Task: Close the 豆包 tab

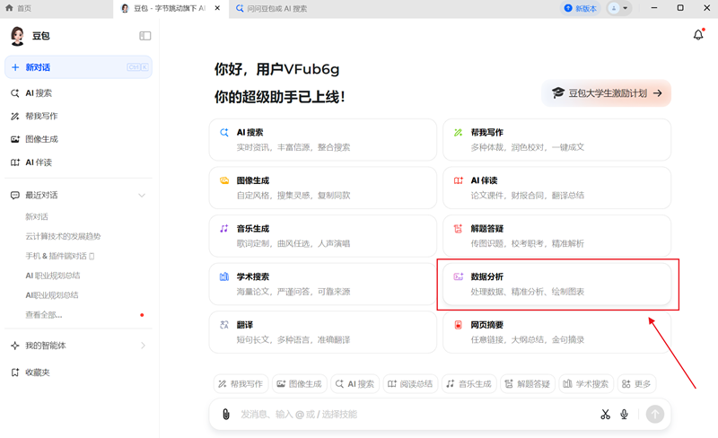Action: (217, 8)
